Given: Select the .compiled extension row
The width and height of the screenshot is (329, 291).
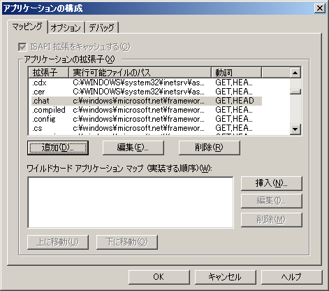Looking at the screenshot, I should pyautogui.click(x=147, y=110).
